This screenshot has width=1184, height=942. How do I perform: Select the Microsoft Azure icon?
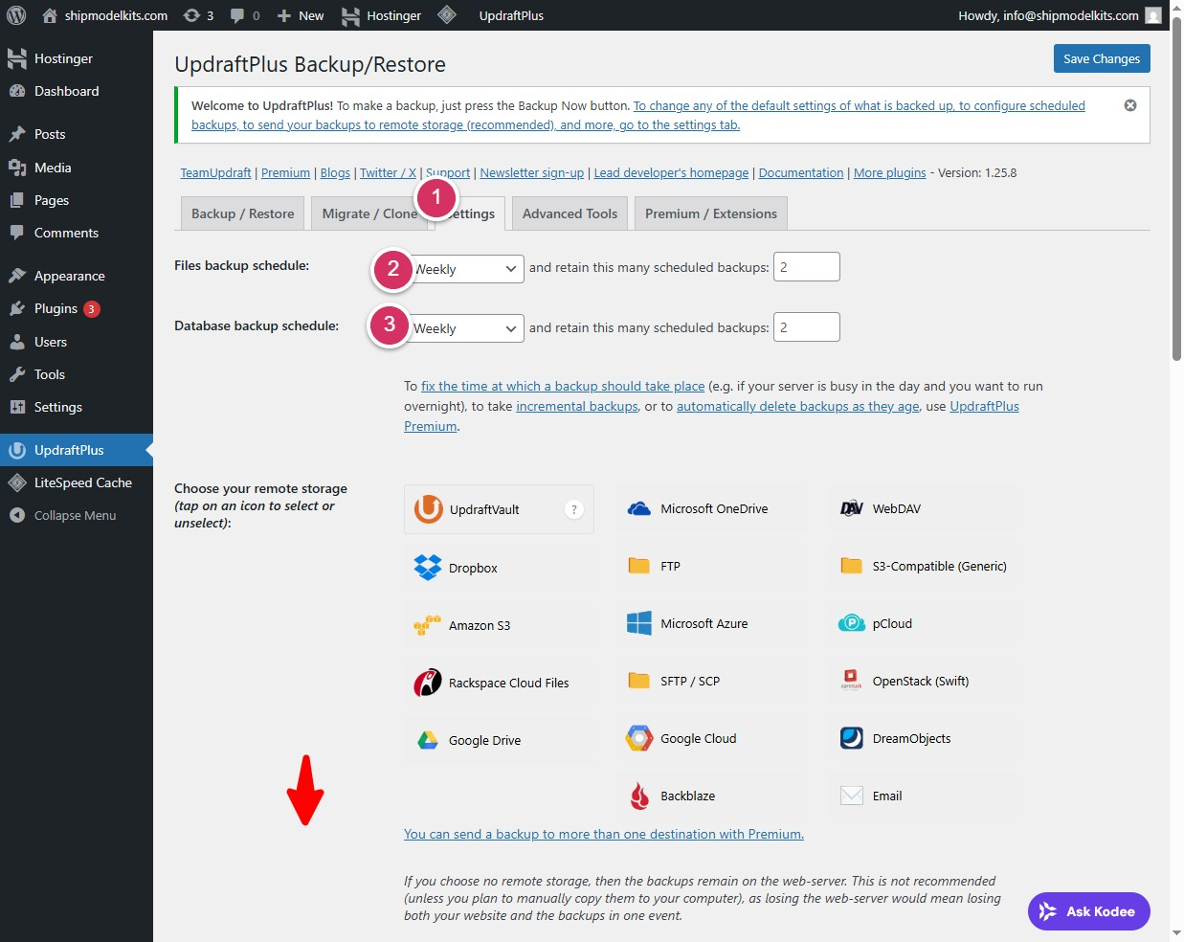(639, 624)
